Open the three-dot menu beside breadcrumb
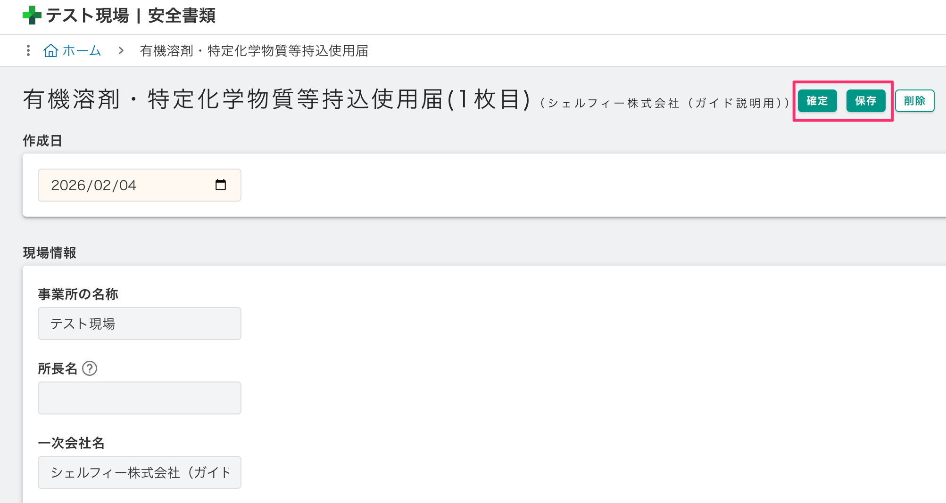 [x=28, y=50]
